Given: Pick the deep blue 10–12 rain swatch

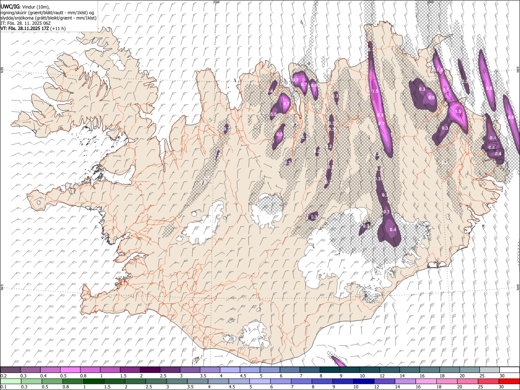Looking at the screenshot, I should (x=363, y=381).
